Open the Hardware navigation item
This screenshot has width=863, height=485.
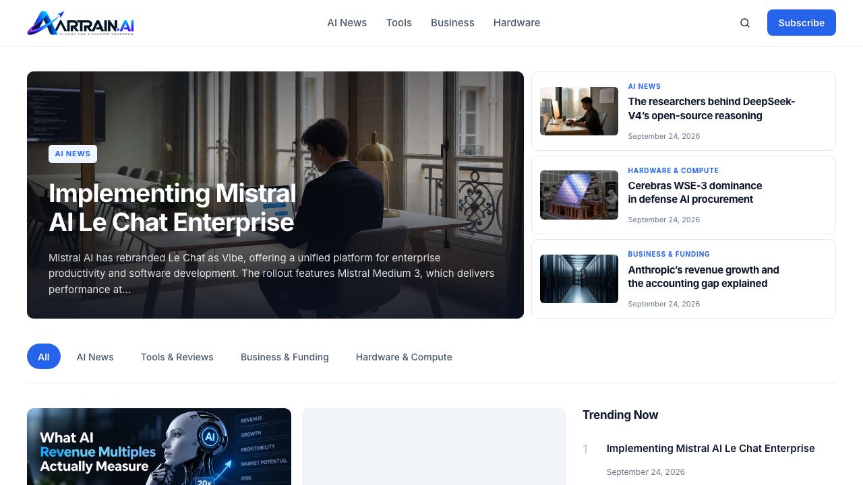pyautogui.click(x=516, y=23)
